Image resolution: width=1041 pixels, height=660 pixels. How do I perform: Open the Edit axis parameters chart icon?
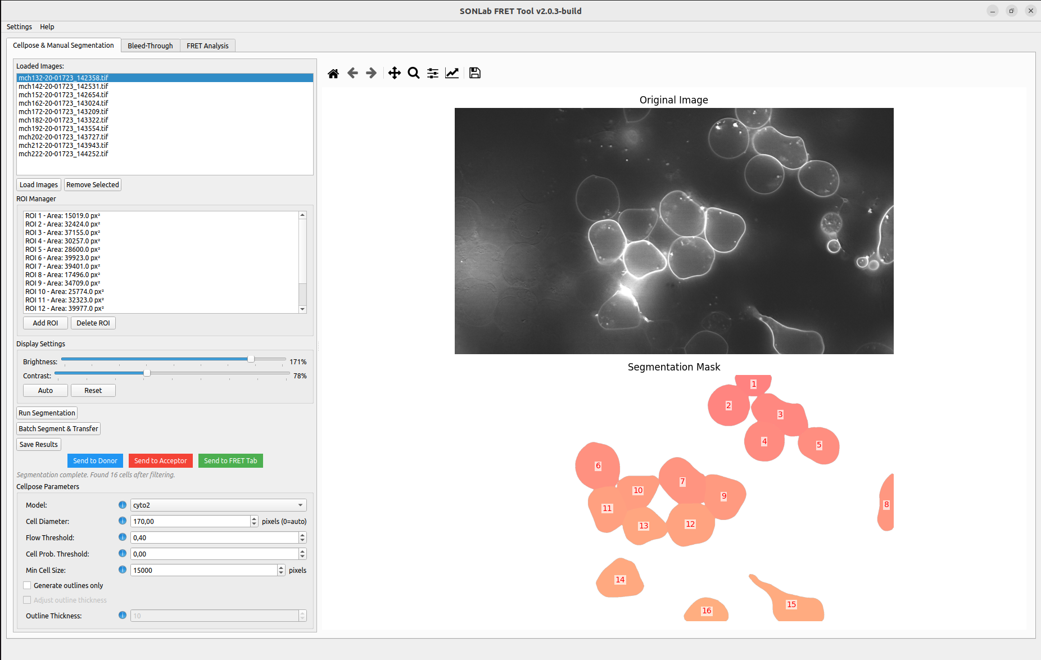(x=452, y=73)
